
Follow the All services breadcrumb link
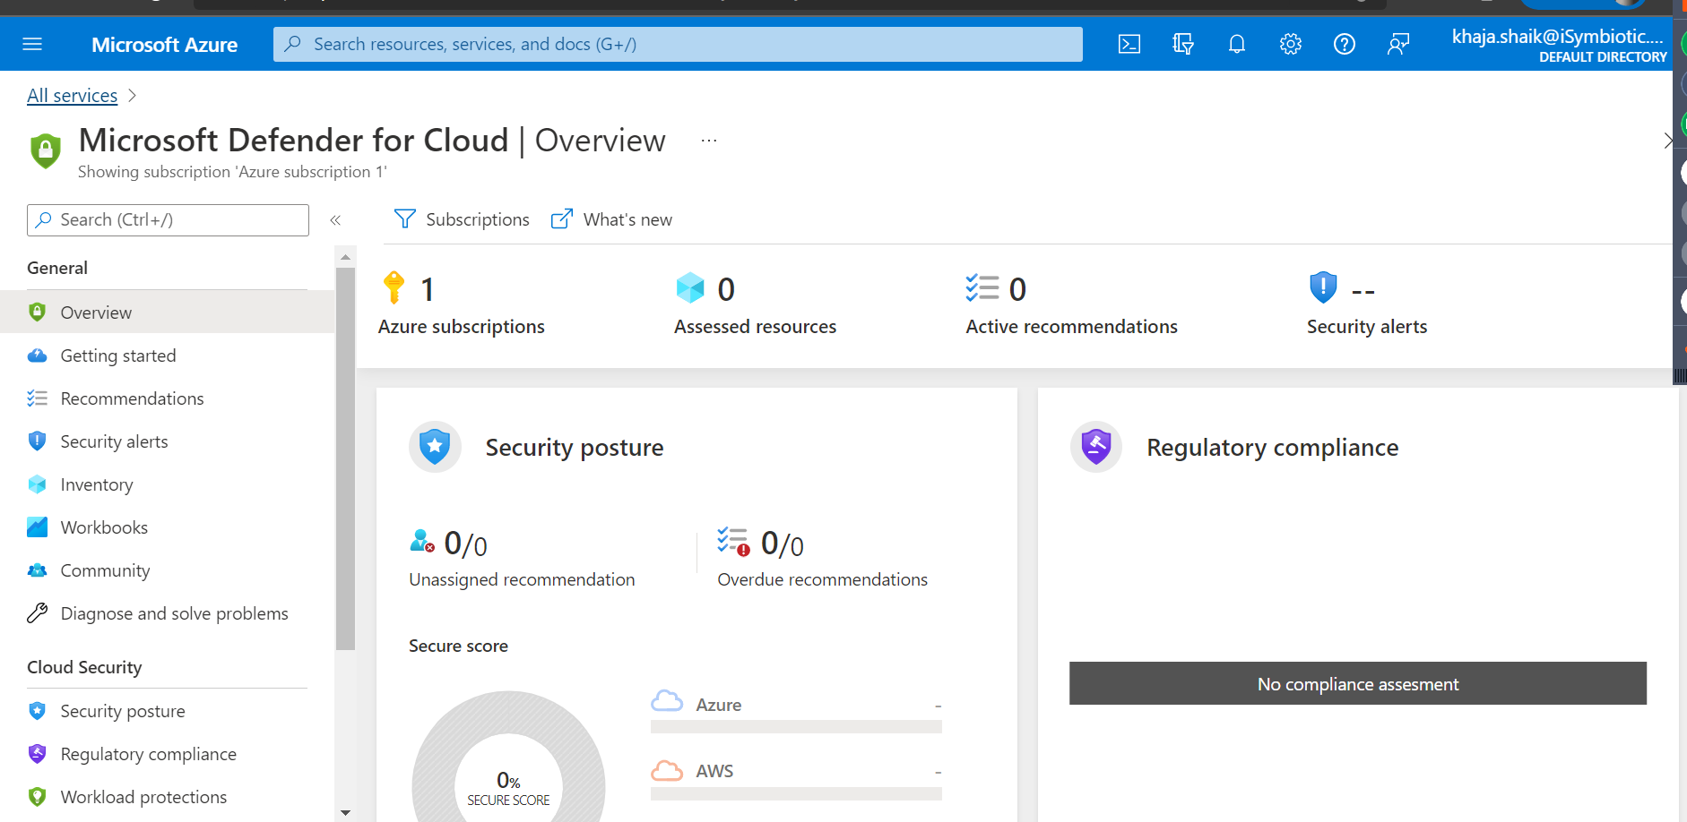[72, 96]
